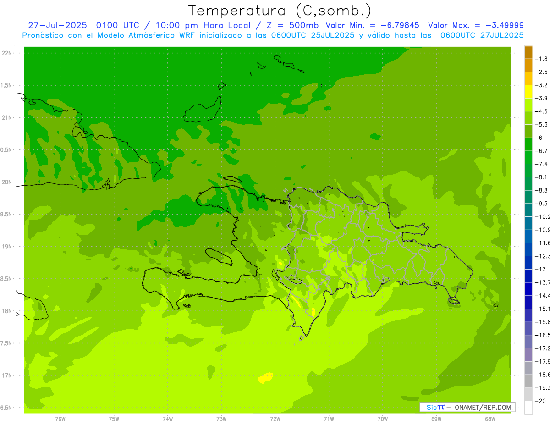Click the '21N' latitude label

pos(7,117)
